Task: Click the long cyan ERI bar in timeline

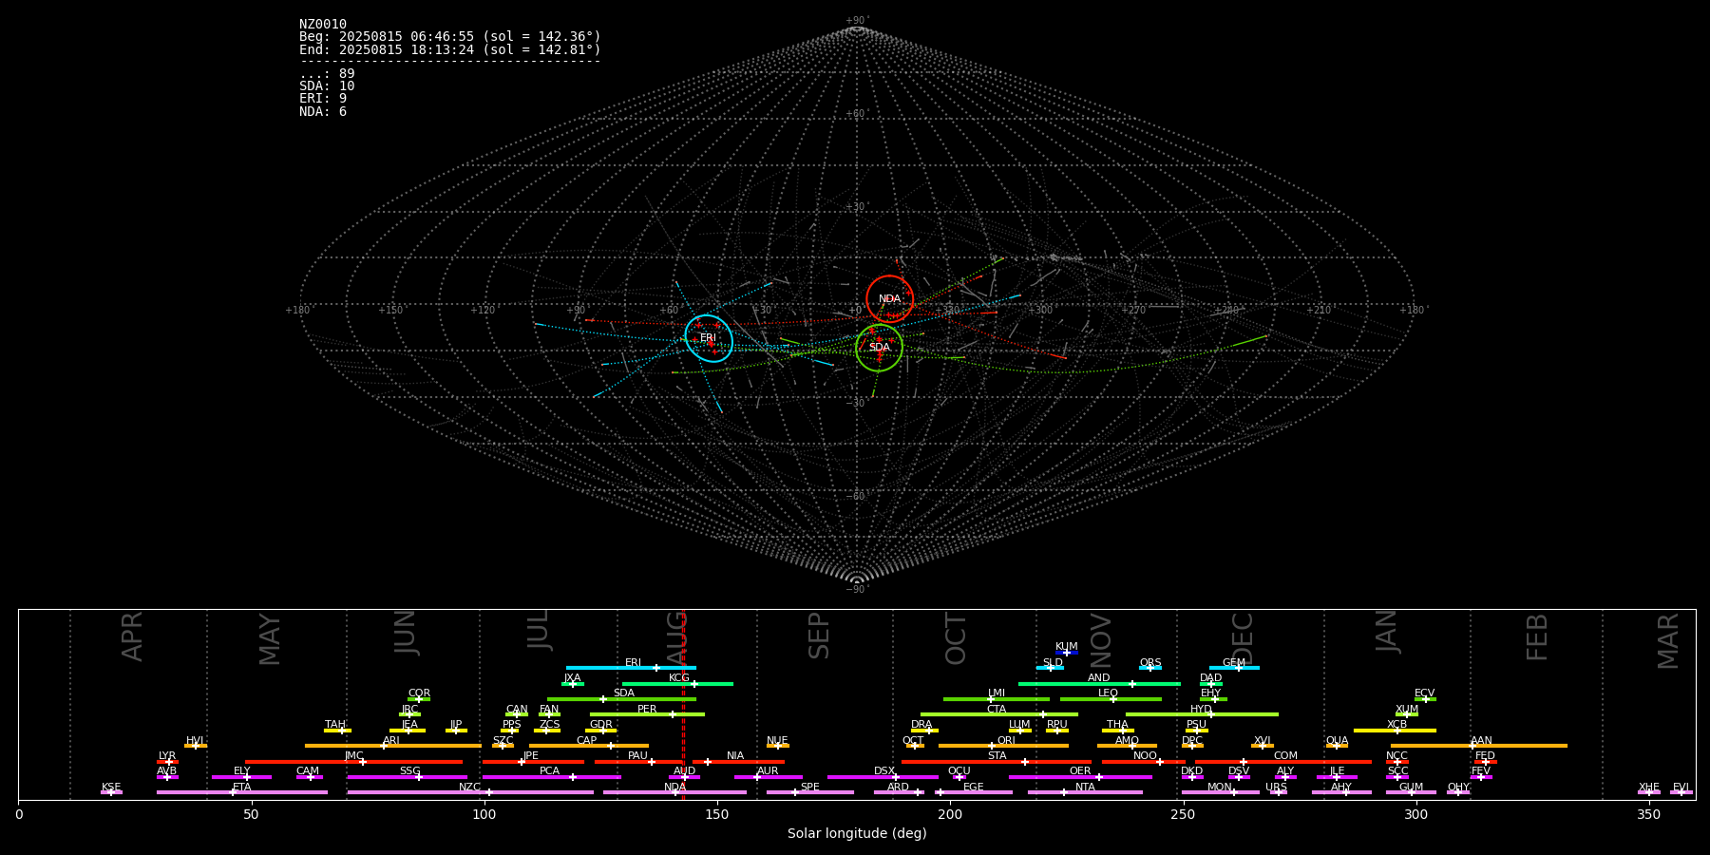Action: 631,668
